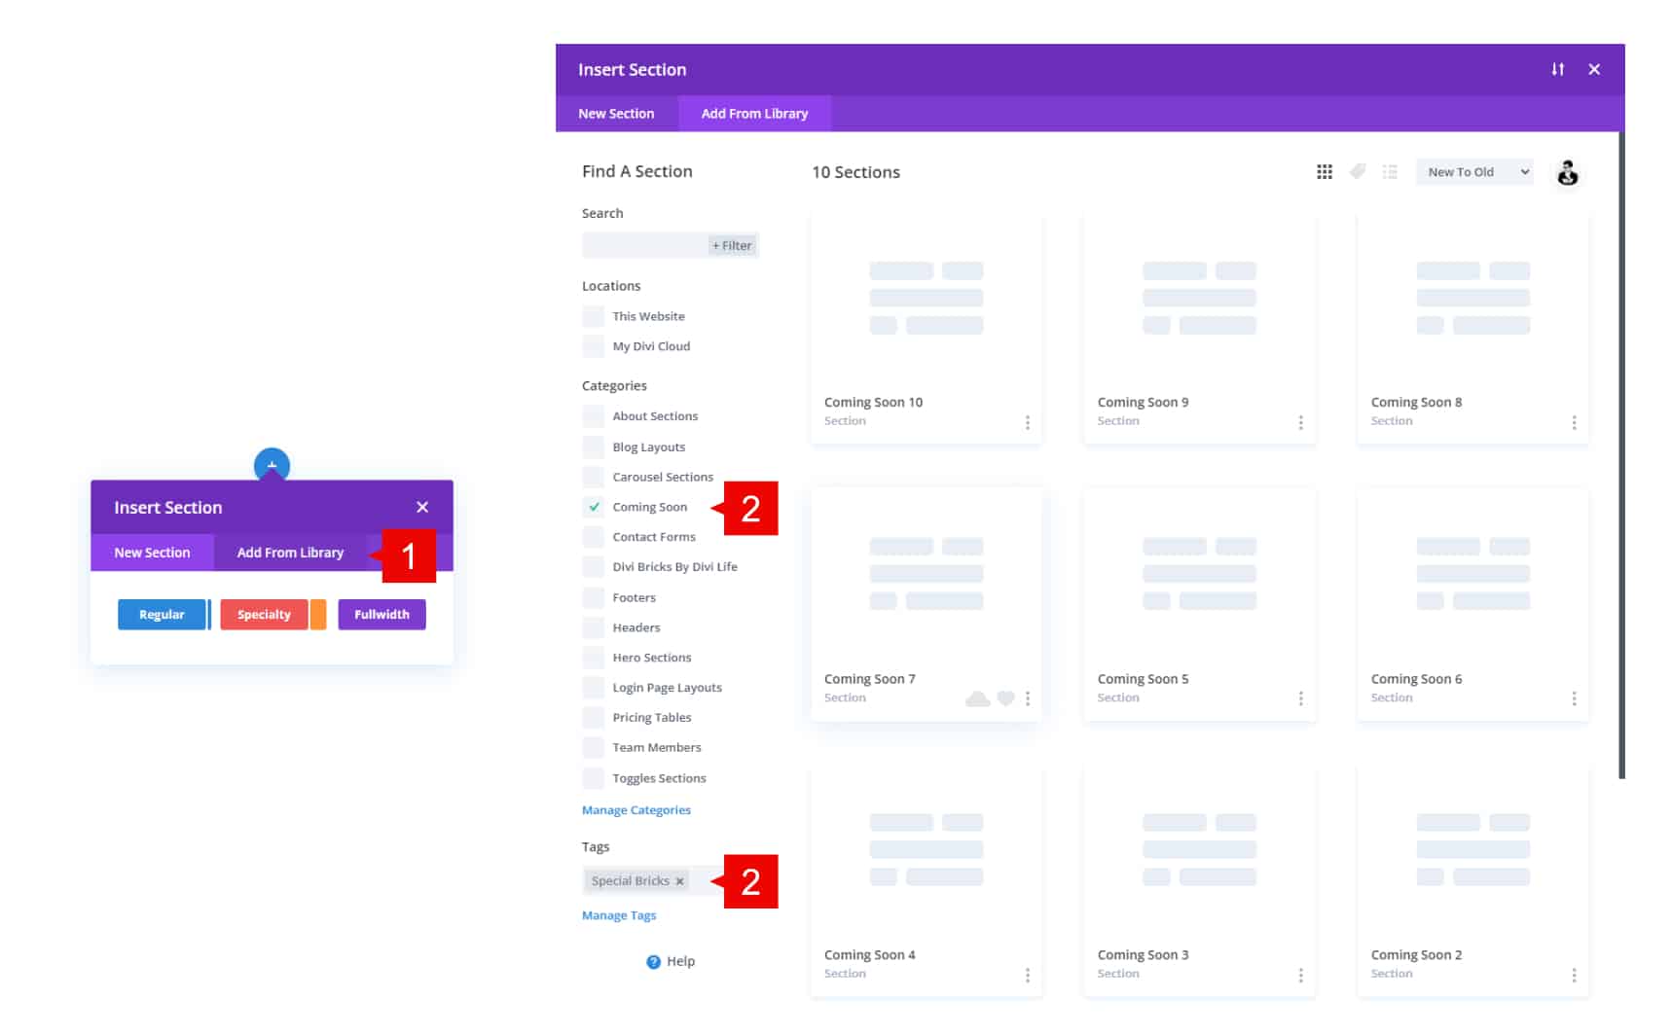Screen dimensions: 1672x1036
Task: Open the Help icon link
Action: 670,961
